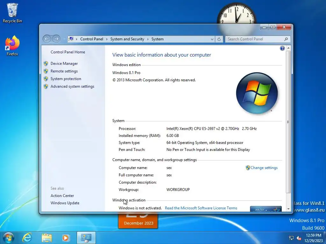
Task: Click the taskbar clock showing 12:59 PM
Action: pos(313,238)
